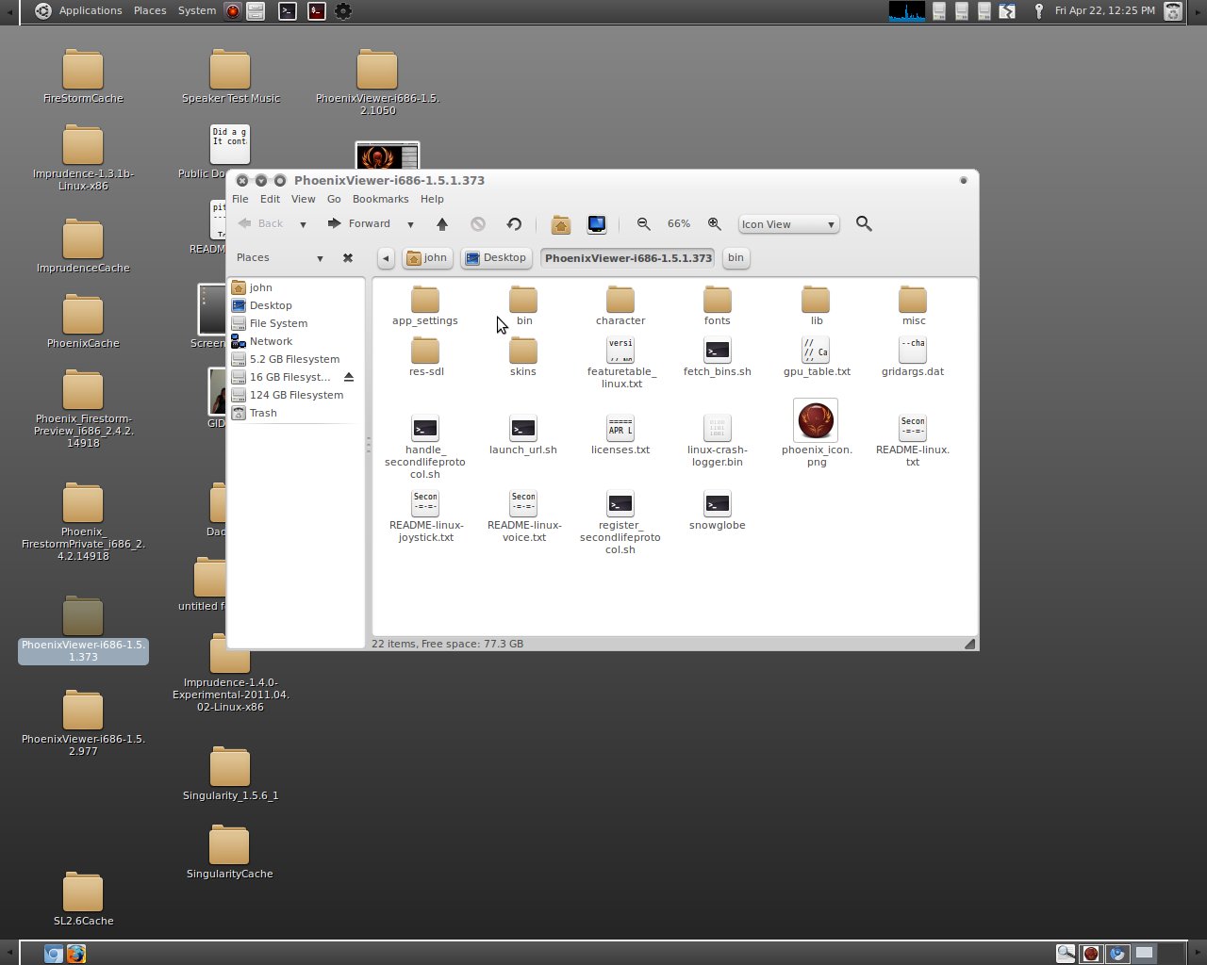Screen dimensions: 1207x965
Task: Select the snowglobe launcher script
Action: (x=718, y=511)
